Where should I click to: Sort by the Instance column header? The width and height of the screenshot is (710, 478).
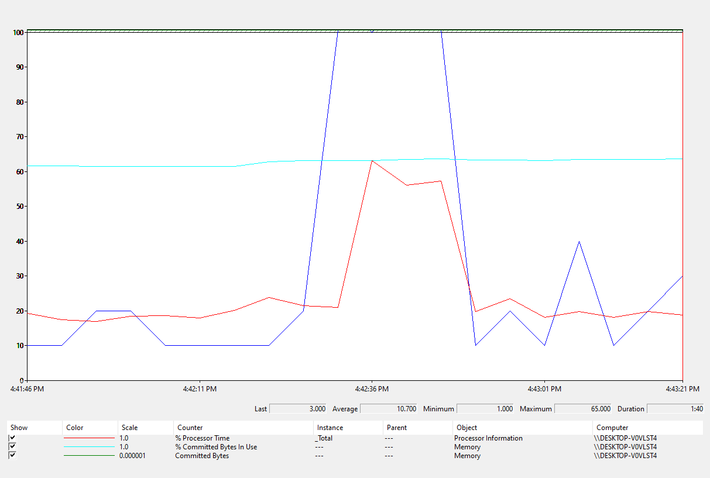coord(348,428)
